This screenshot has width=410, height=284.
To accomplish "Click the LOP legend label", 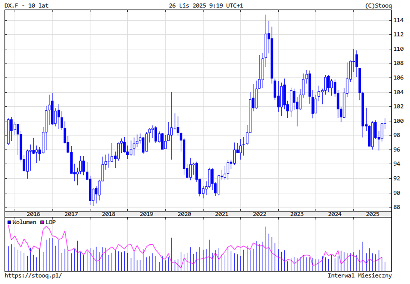I will 51,222.
